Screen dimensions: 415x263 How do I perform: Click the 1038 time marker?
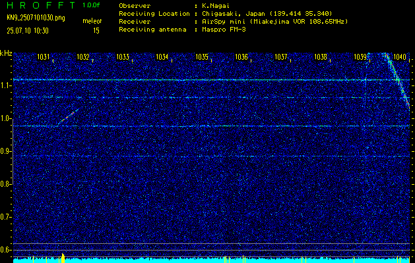pyautogui.click(x=321, y=57)
